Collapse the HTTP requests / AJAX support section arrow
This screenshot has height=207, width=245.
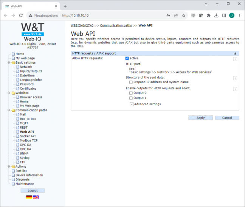click(235, 53)
